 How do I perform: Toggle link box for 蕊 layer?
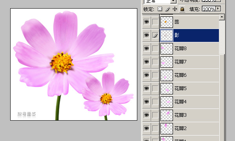[155, 22]
